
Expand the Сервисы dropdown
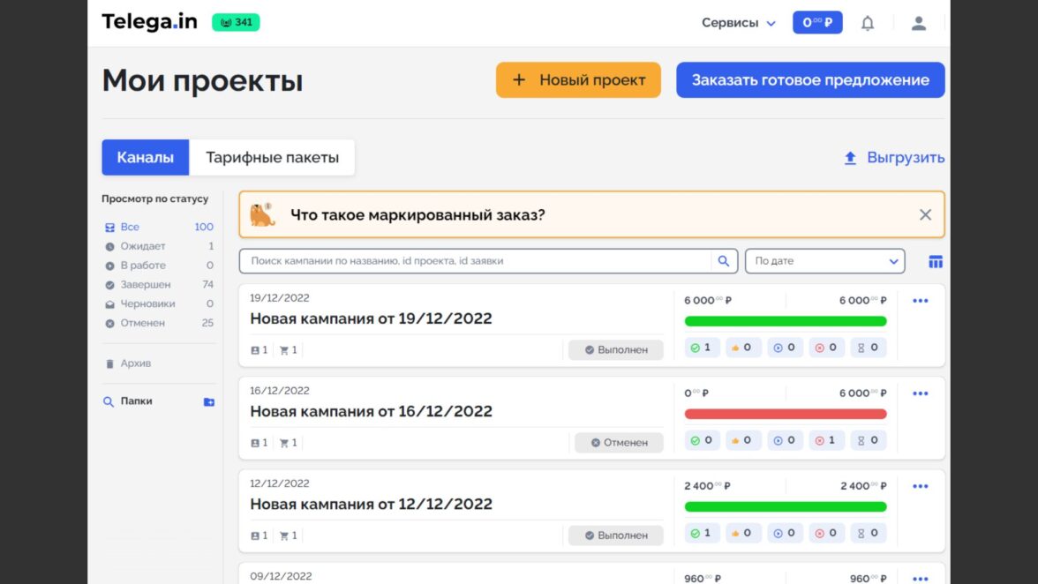coord(738,23)
